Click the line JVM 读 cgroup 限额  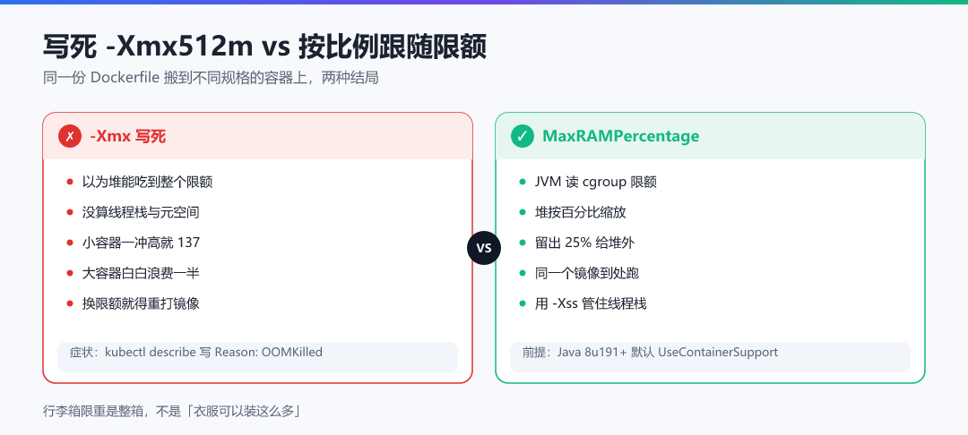click(596, 182)
